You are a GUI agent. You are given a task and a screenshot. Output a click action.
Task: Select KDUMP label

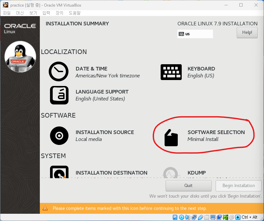click(197, 173)
